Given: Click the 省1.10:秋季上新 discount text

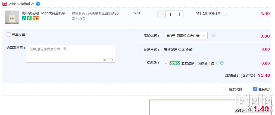Looking at the screenshot, I should pos(209,13).
